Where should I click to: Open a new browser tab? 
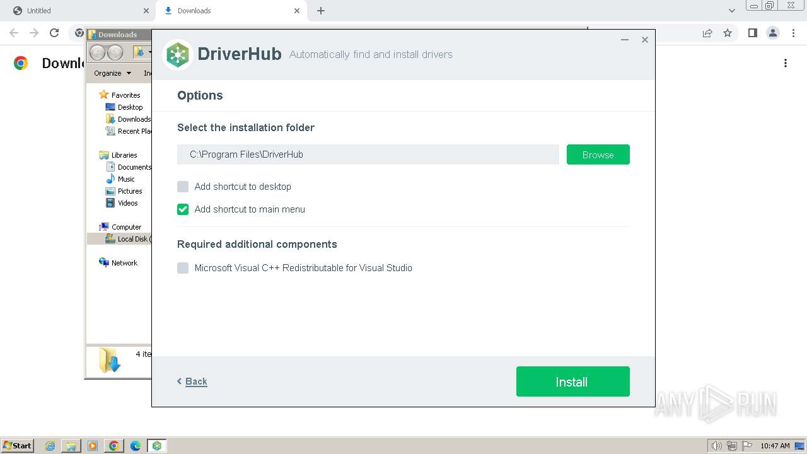(x=321, y=11)
